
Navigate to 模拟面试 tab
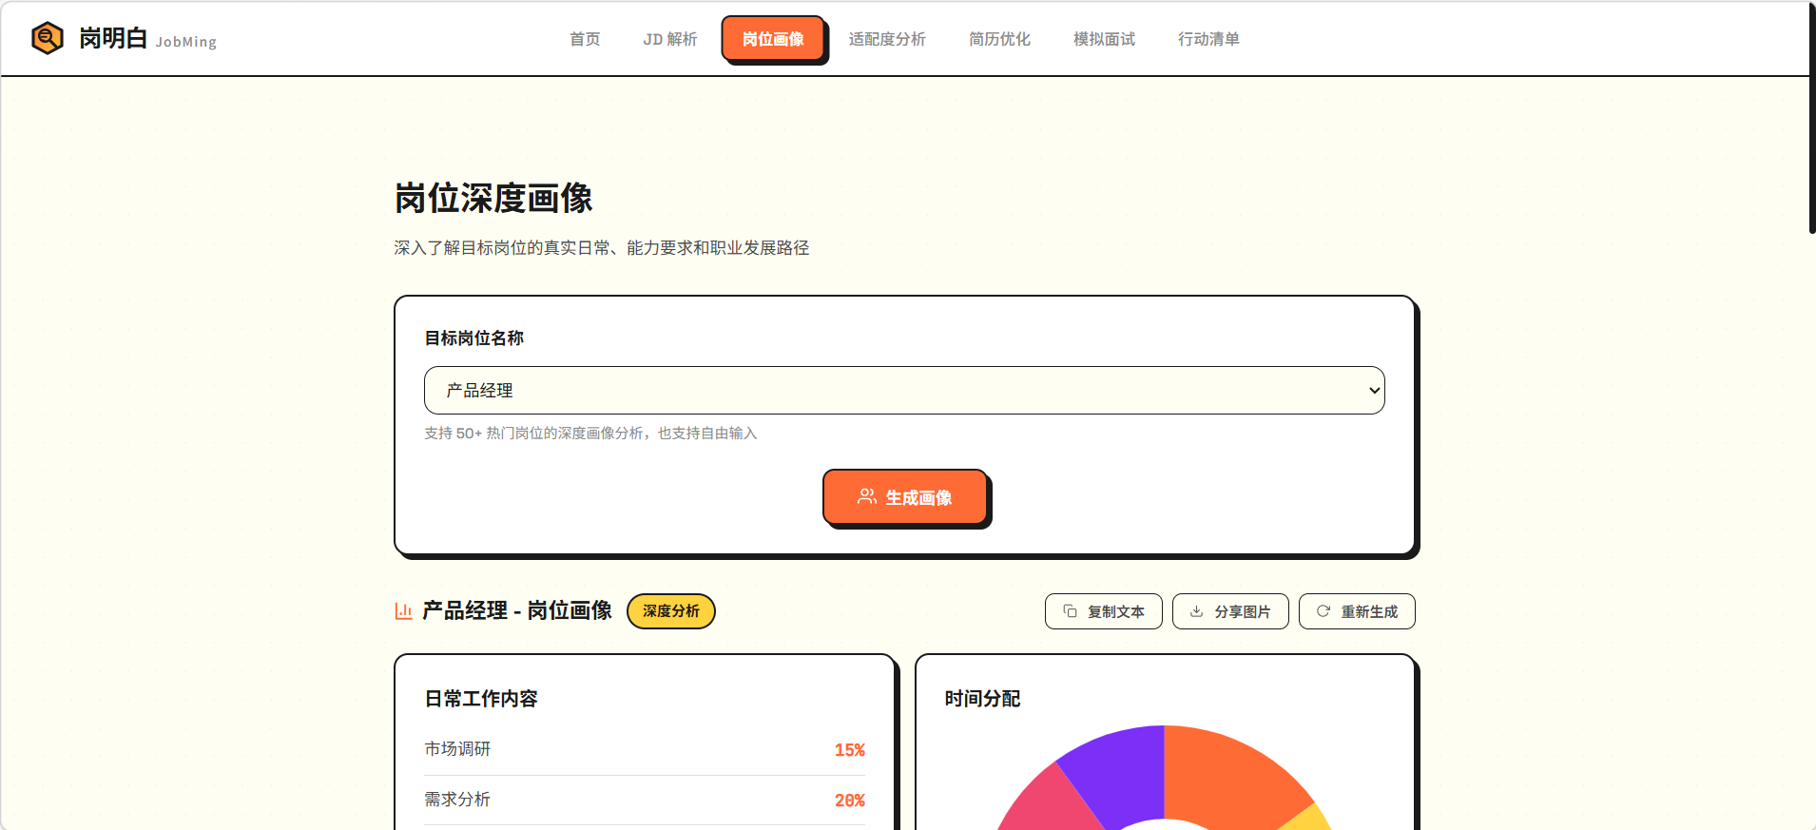point(1103,39)
